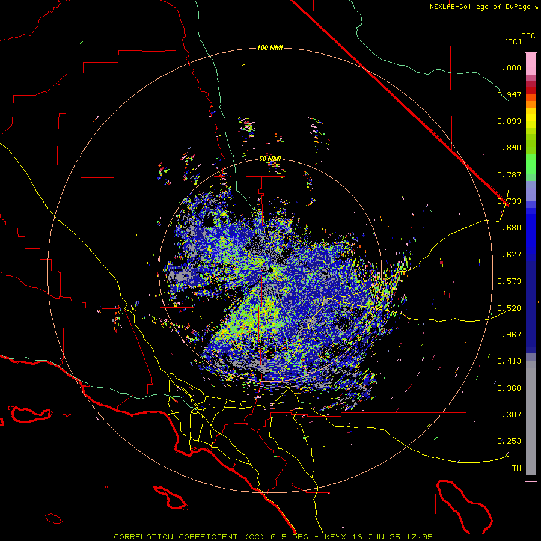The width and height of the screenshot is (541, 541).
Task: Click the [CC] units label
Action: pyautogui.click(x=513, y=41)
